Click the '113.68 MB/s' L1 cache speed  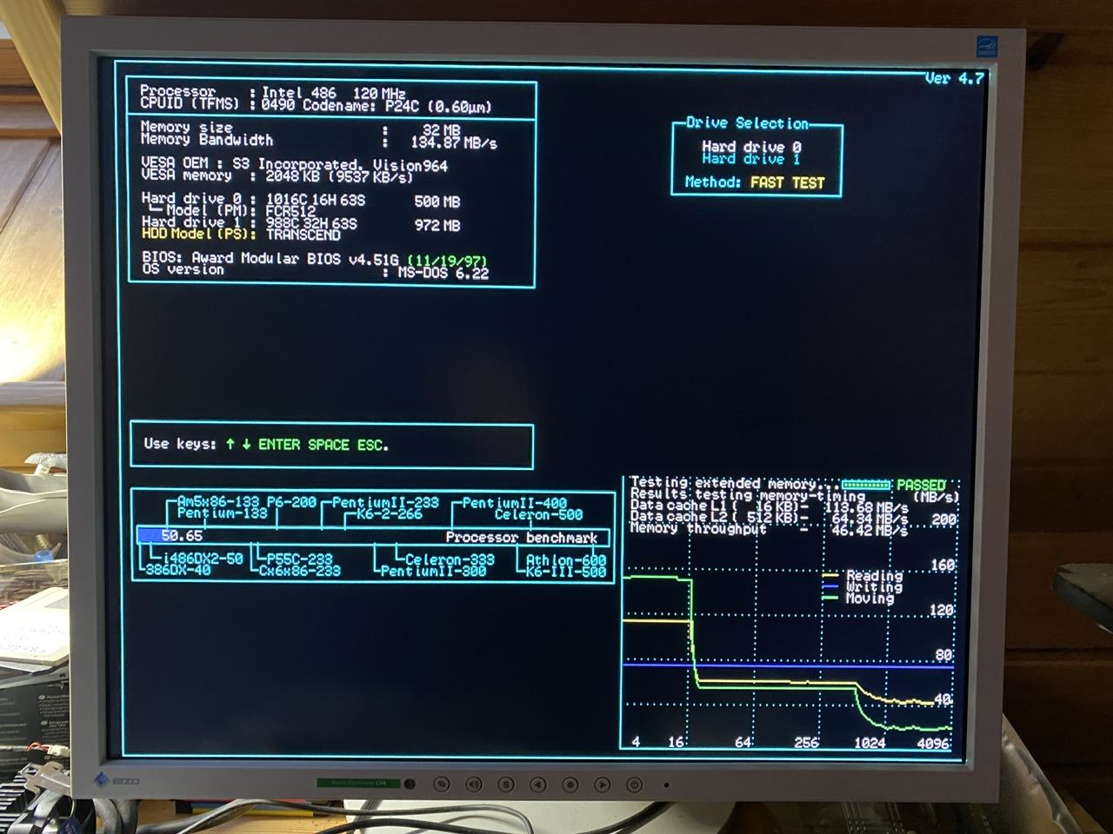[866, 506]
